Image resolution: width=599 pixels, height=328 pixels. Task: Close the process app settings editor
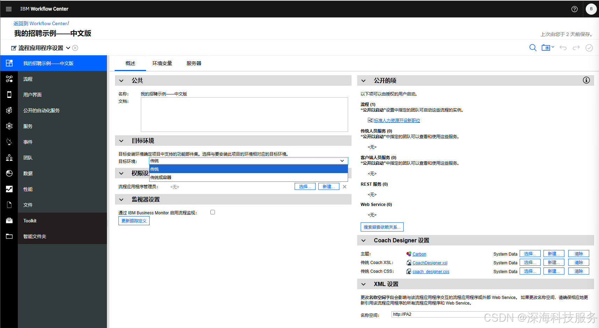(75, 48)
